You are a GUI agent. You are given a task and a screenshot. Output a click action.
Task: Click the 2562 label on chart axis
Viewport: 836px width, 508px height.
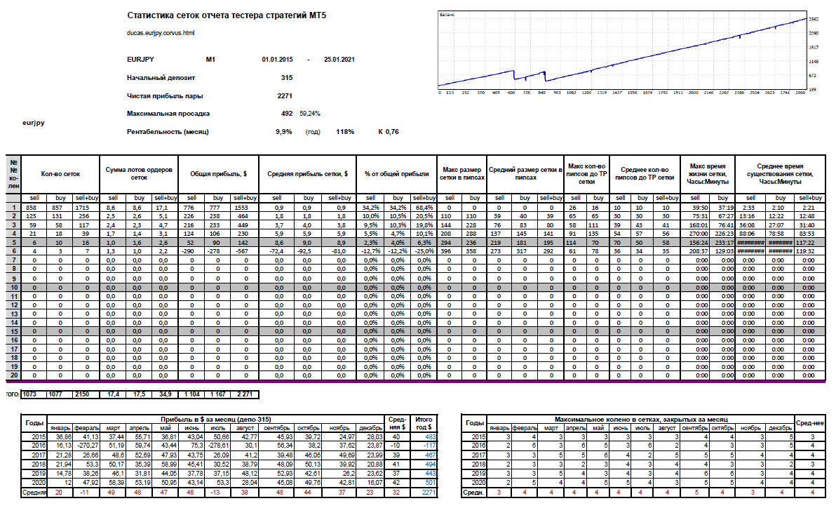pyautogui.click(x=814, y=20)
